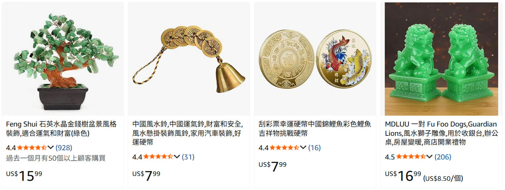
Task: Click the Chinese feng shui bell title
Action: (187, 133)
